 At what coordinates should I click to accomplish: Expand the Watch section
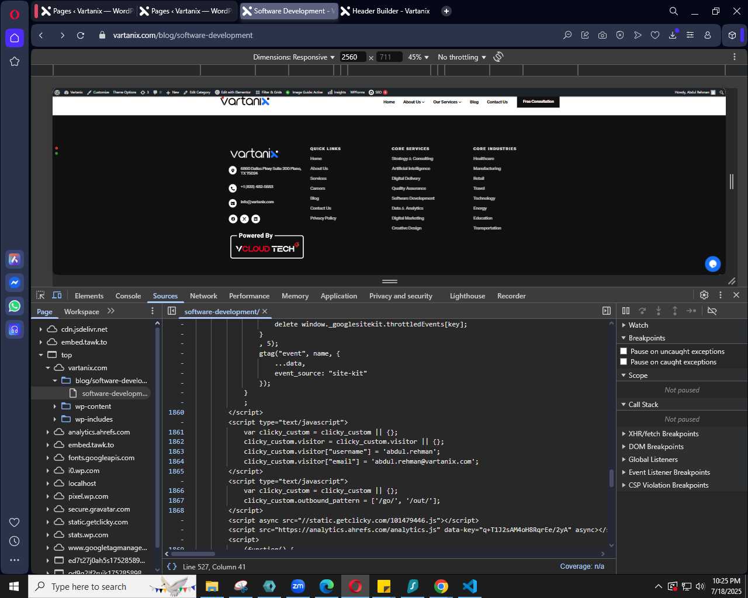(624, 325)
